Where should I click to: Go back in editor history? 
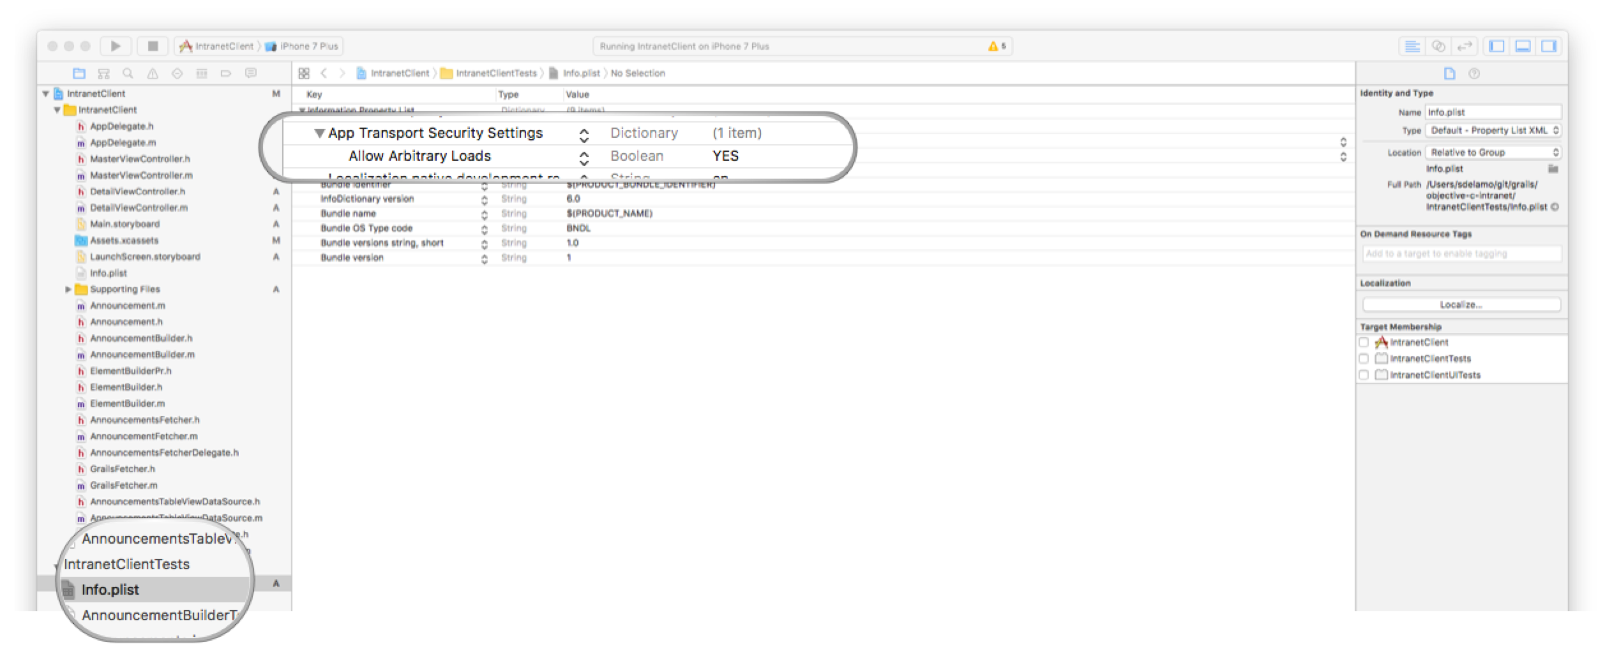(x=324, y=73)
